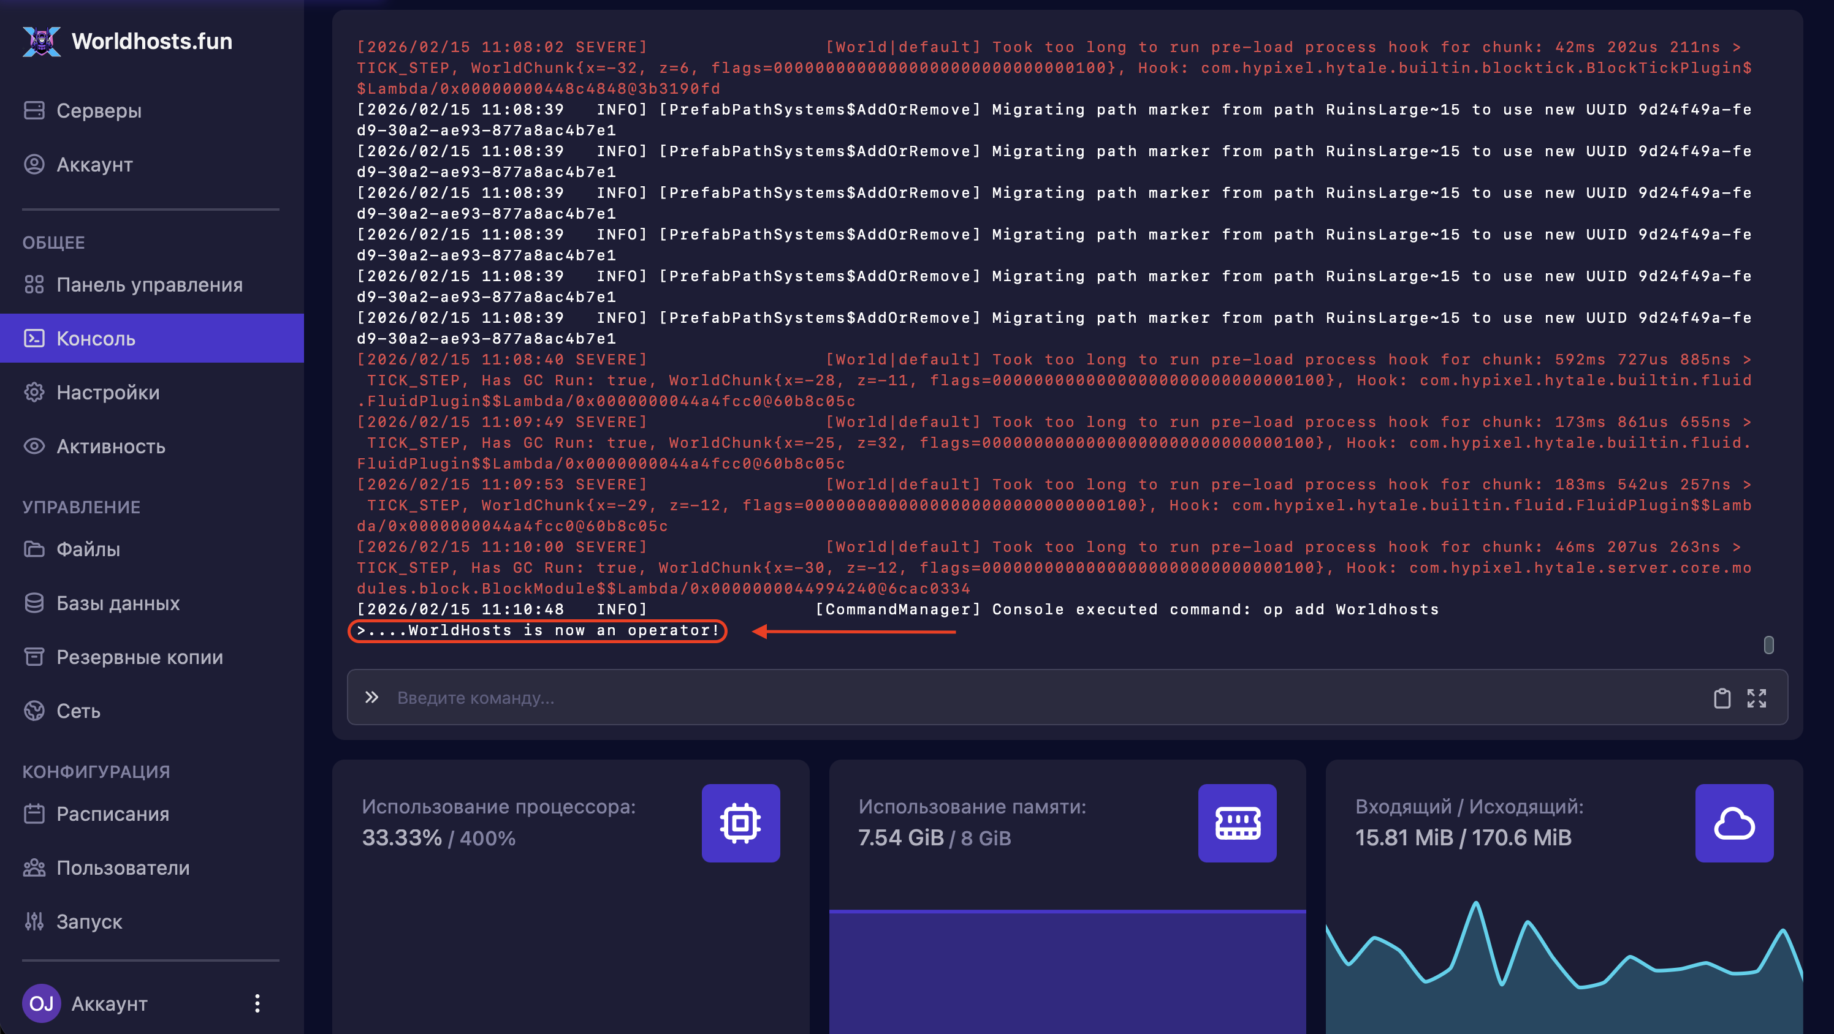Image resolution: width=1834 pixels, height=1034 pixels.
Task: Open the Серверы page
Action: (x=98, y=110)
